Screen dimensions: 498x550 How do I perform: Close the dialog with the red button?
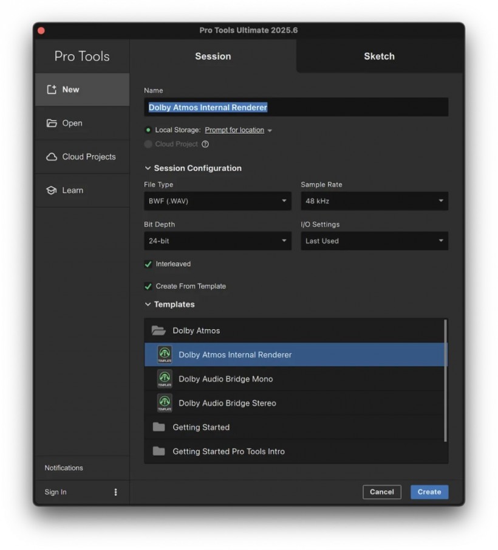[x=41, y=30]
